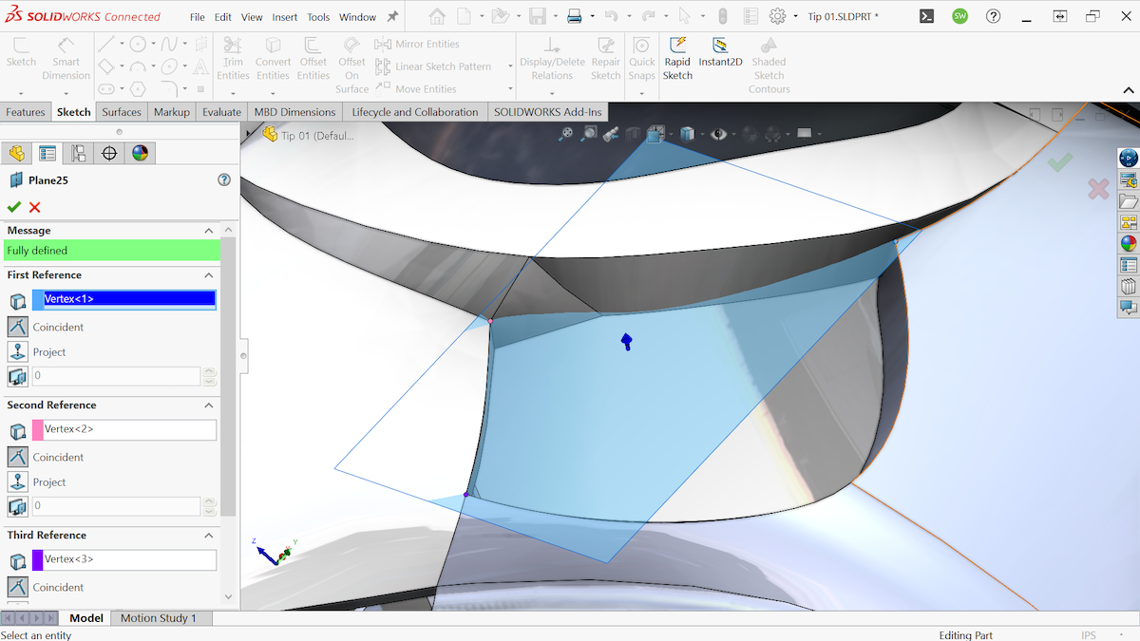The width and height of the screenshot is (1140, 641).
Task: Click the Hide/Show Items eye icon
Action: tap(719, 134)
